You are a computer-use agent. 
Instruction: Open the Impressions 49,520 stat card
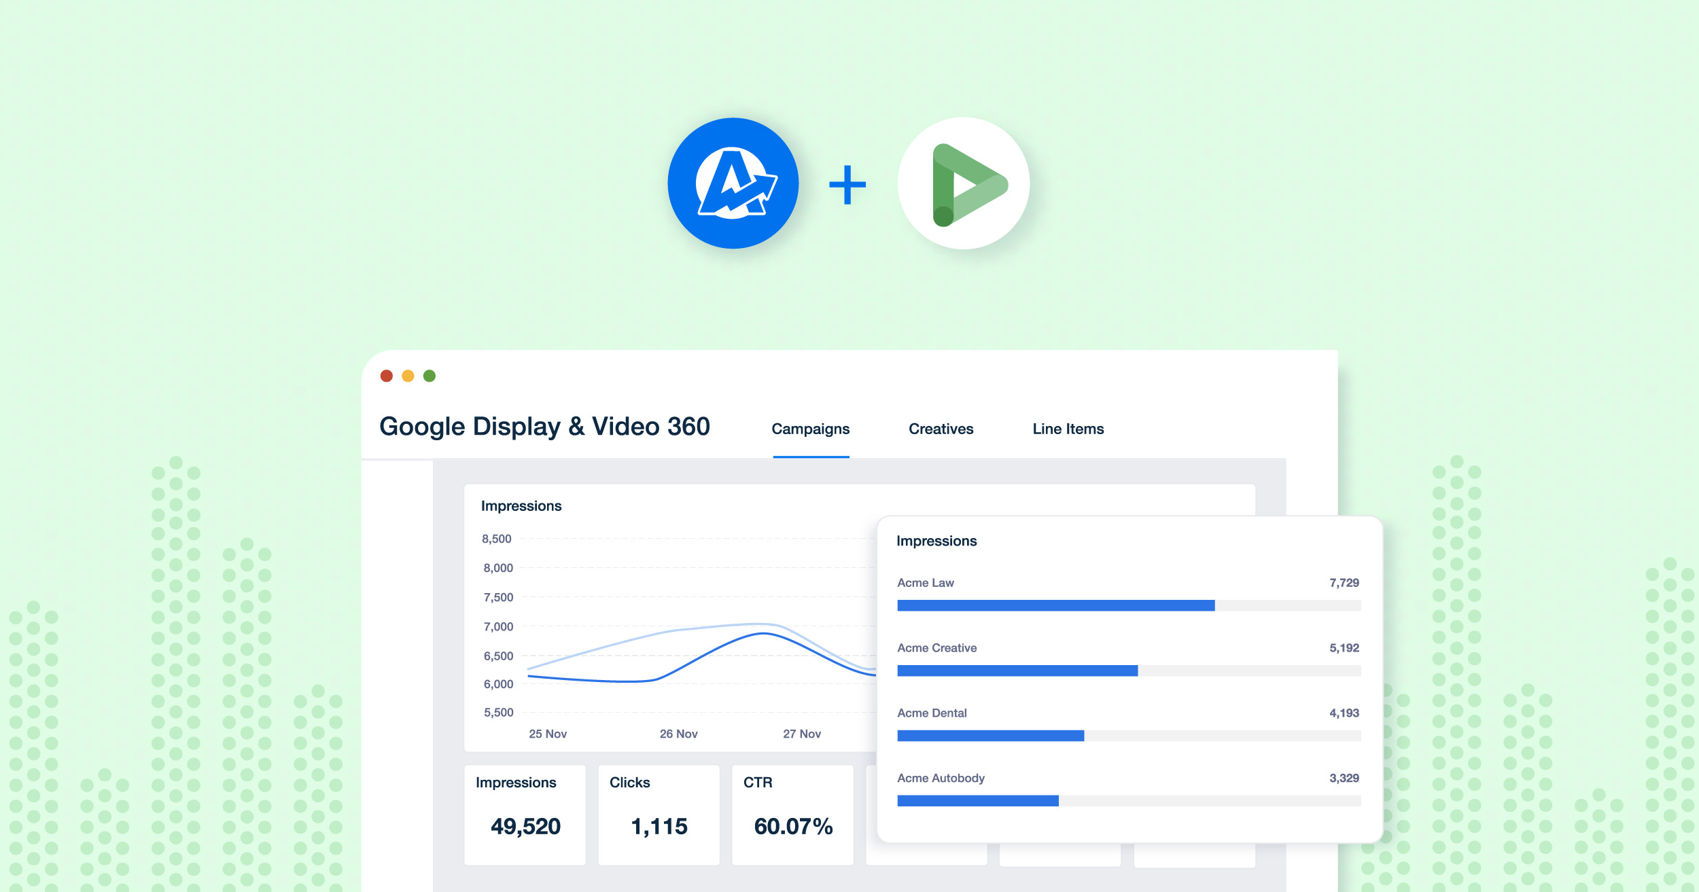click(x=525, y=815)
